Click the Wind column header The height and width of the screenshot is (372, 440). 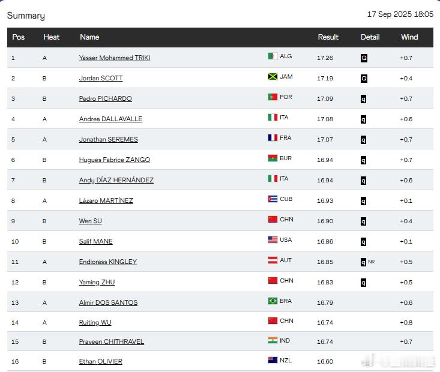click(409, 37)
